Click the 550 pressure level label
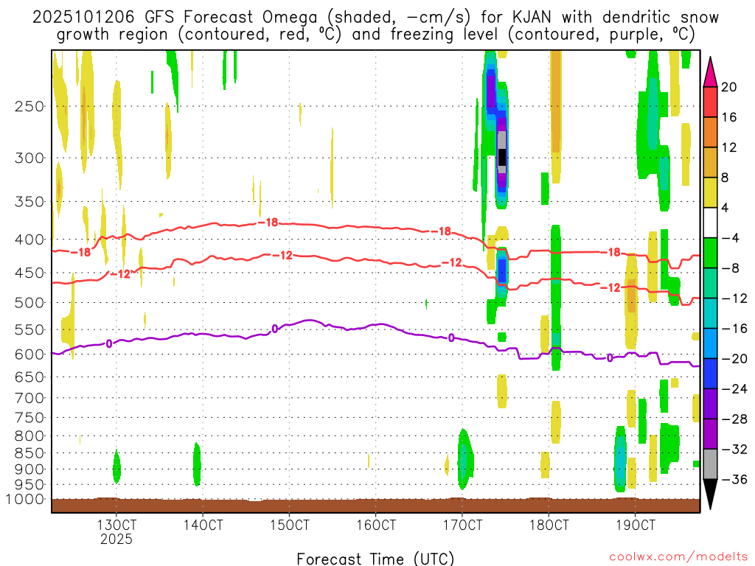The width and height of the screenshot is (755, 566). tap(29, 329)
